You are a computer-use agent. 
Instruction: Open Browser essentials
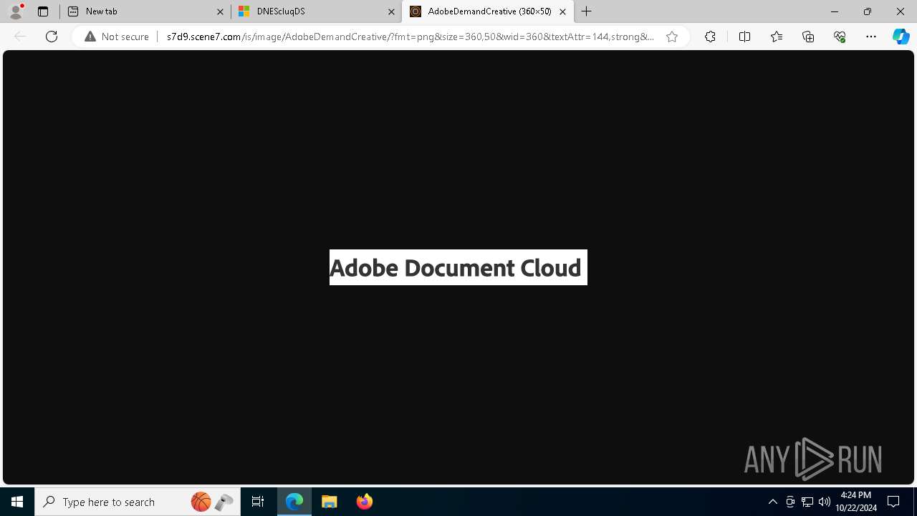coord(840,37)
